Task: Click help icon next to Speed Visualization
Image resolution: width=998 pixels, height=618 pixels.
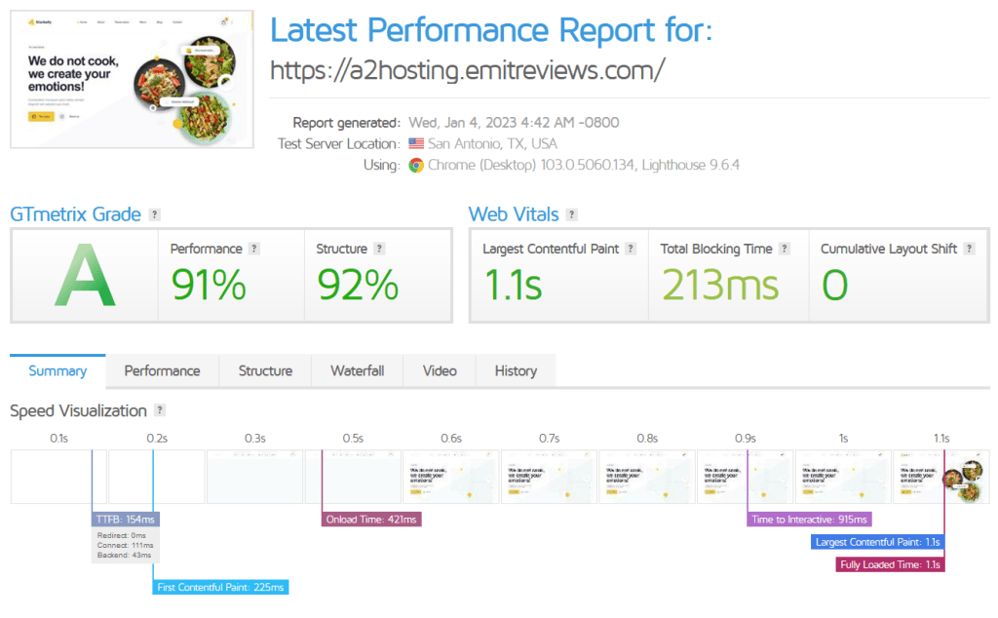Action: tap(160, 410)
